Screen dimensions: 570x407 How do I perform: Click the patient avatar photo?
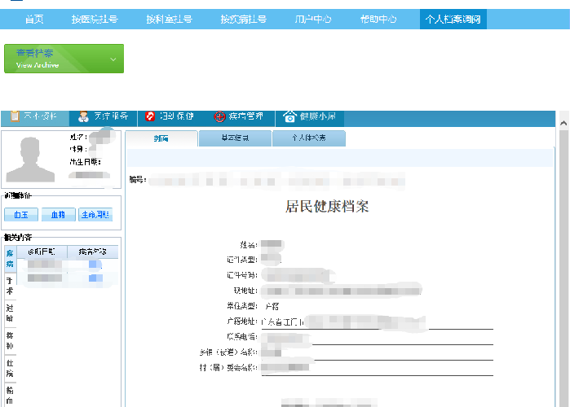point(30,160)
